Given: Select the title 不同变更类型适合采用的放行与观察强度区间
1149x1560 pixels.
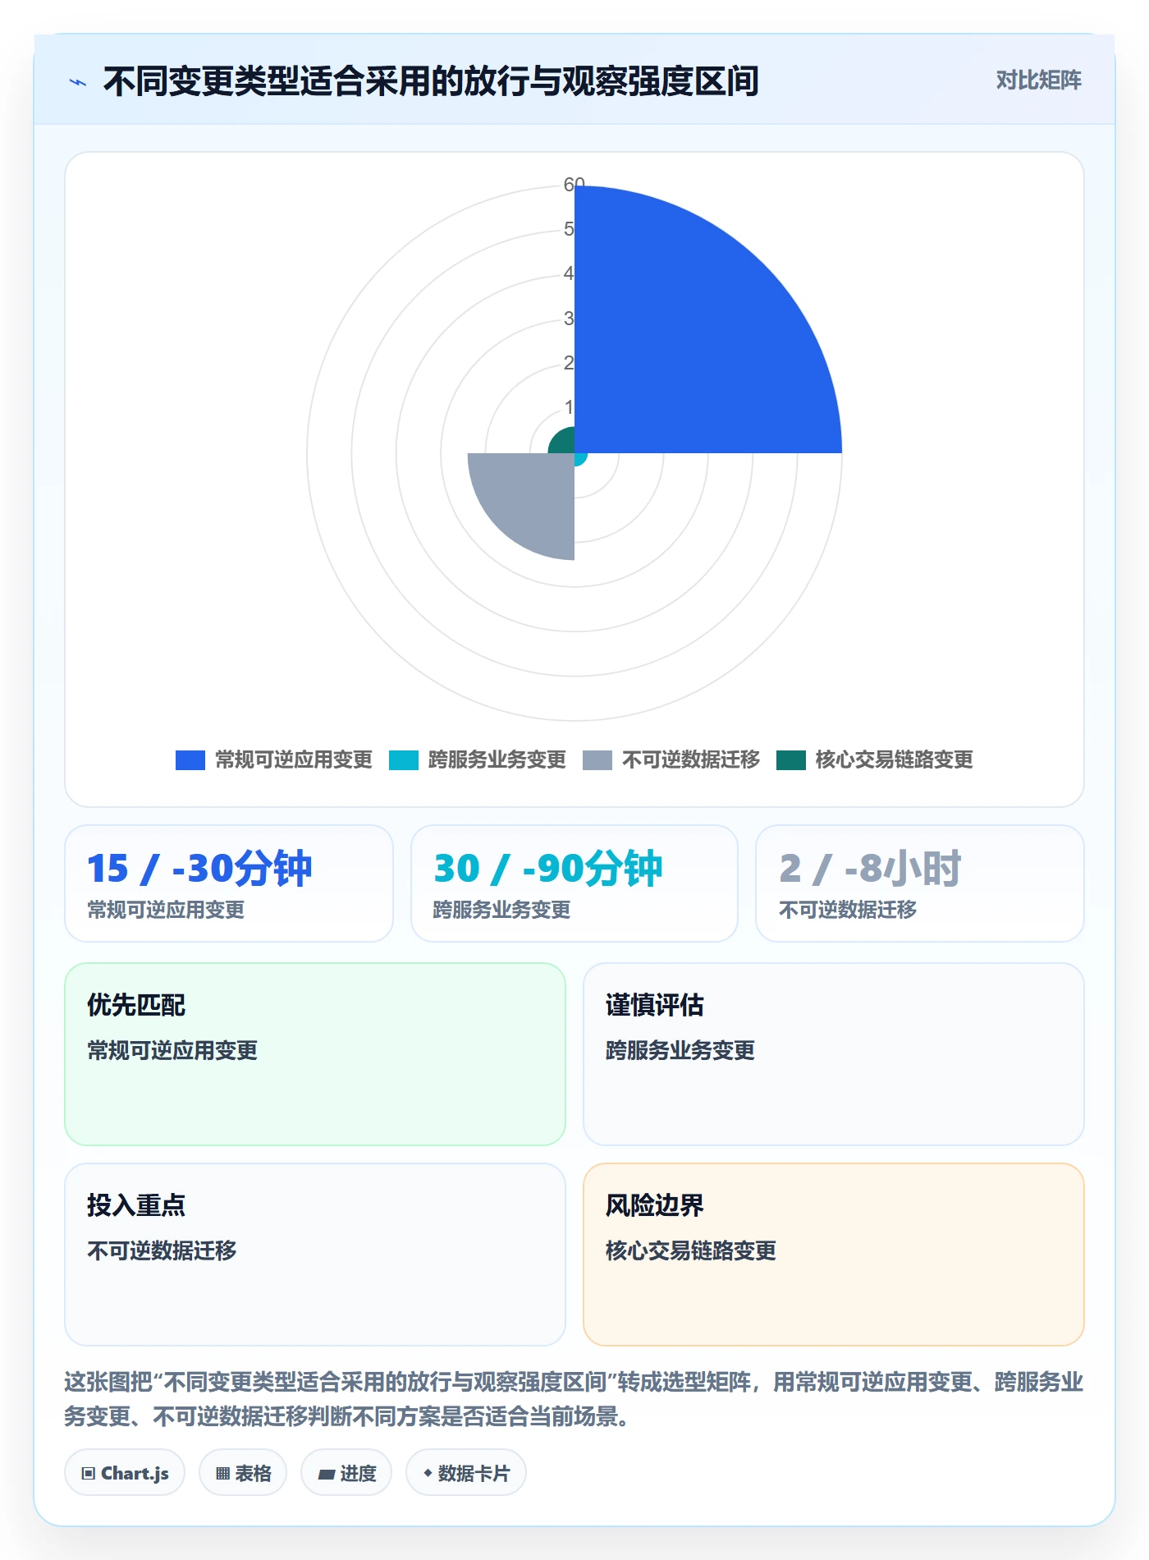Looking at the screenshot, I should [431, 81].
